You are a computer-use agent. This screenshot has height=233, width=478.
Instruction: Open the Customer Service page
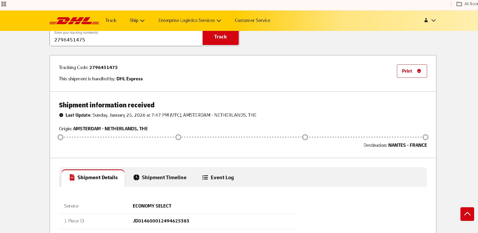252,20
